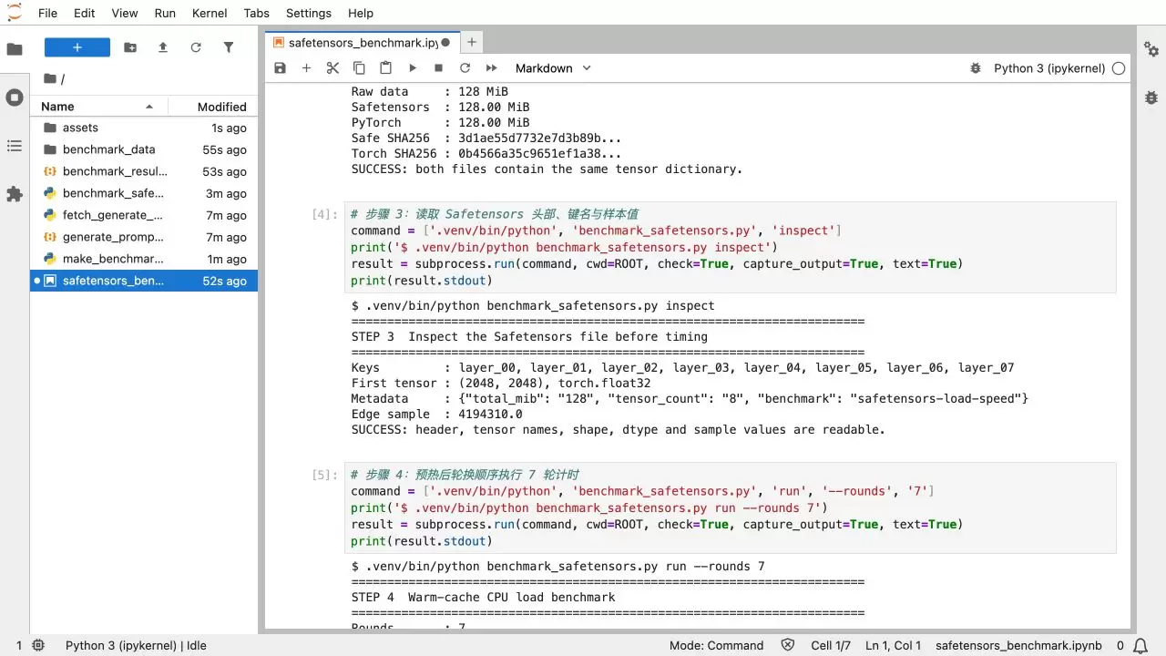Click the safetensors_benchmark.ipynb status bar label

1018,645
